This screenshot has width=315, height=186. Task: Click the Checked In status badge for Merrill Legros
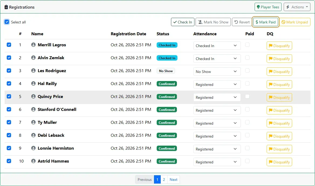click(167, 45)
